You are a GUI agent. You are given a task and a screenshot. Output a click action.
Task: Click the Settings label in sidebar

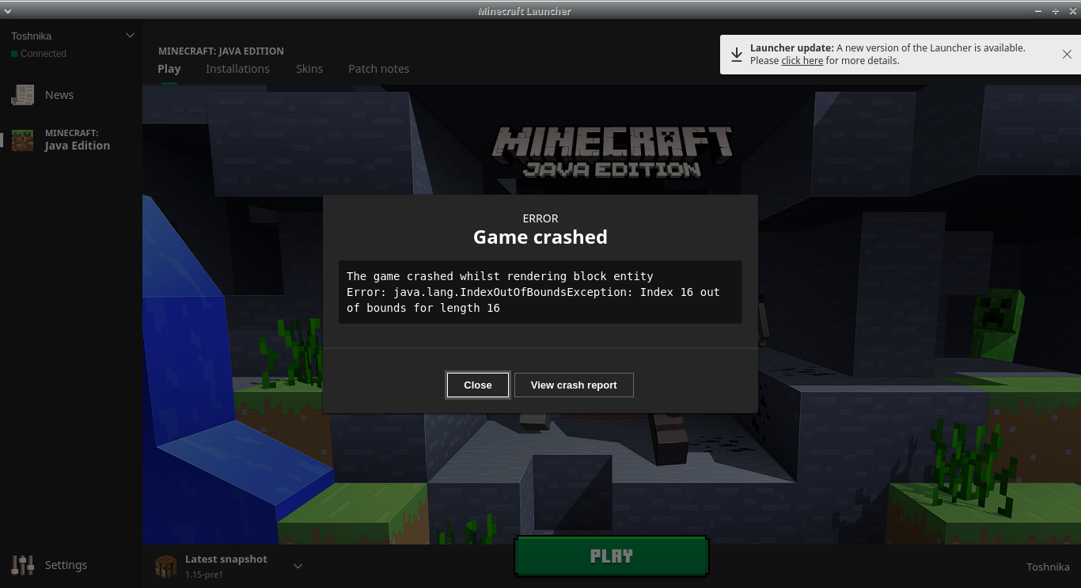tap(66, 565)
